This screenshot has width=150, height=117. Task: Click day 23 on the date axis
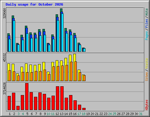[x=105, y=114]
